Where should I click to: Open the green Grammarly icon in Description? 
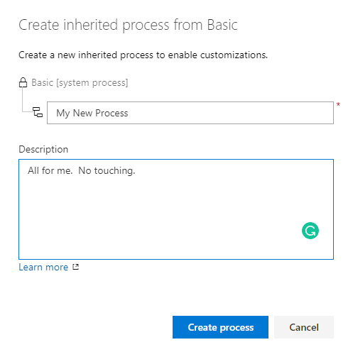(x=310, y=231)
